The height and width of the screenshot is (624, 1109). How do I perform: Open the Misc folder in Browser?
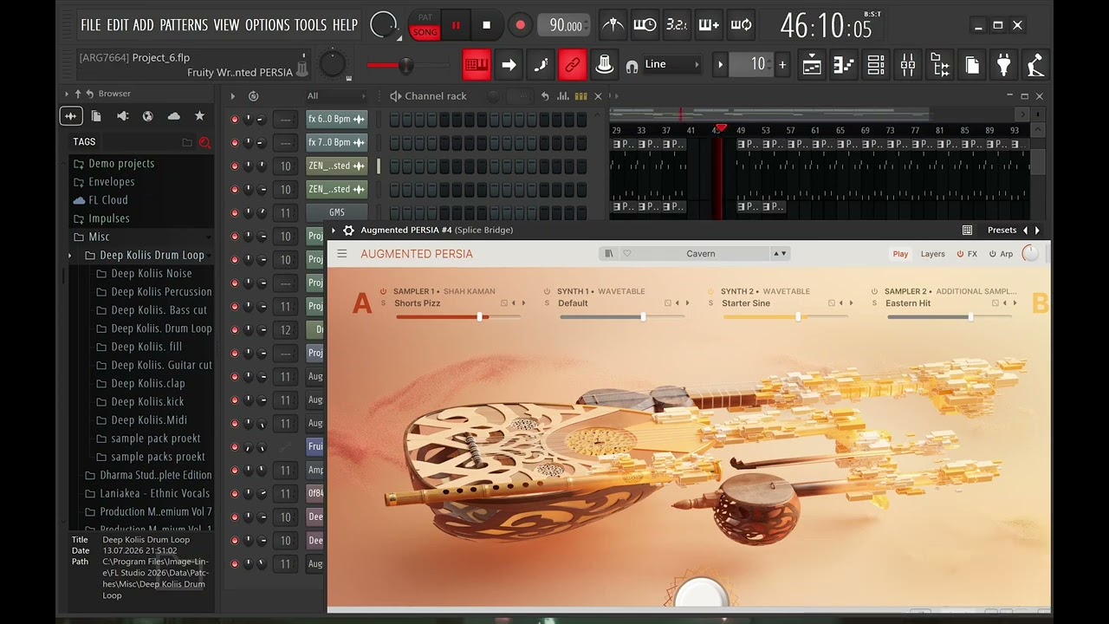(99, 237)
